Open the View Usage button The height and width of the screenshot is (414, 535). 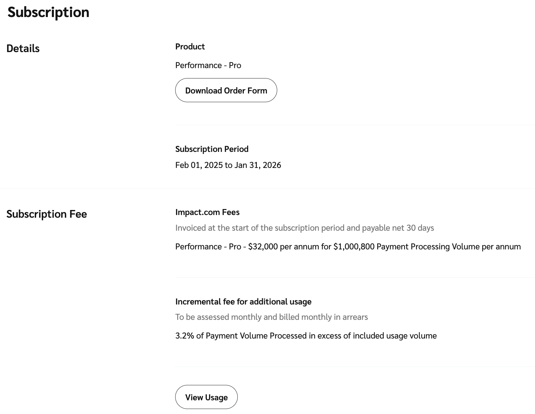click(x=206, y=397)
